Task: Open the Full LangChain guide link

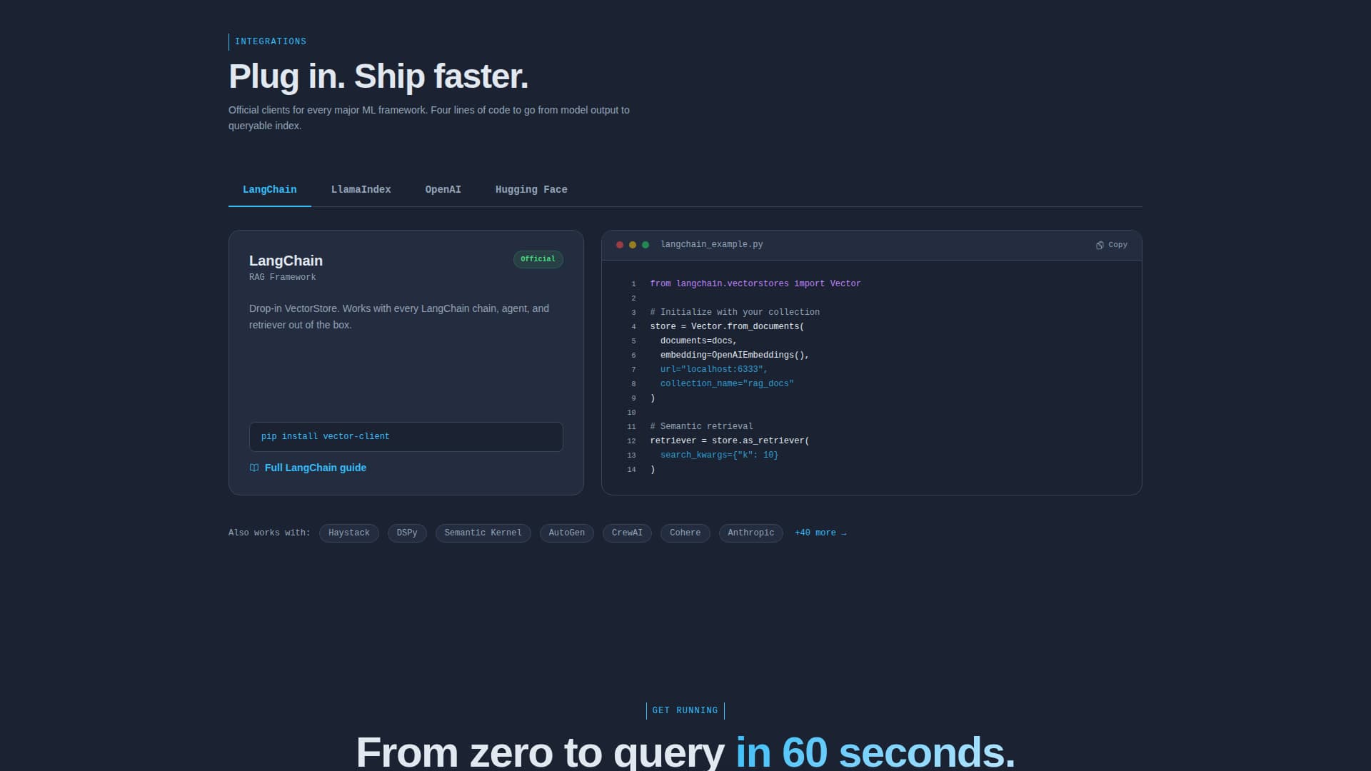Action: (x=308, y=468)
